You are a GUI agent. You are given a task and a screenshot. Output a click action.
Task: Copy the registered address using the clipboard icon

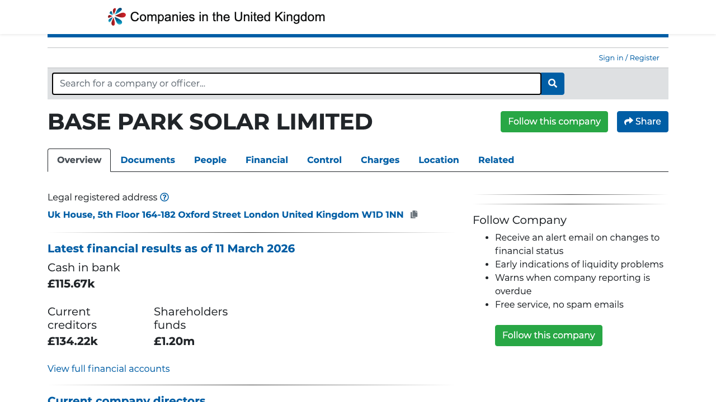point(414,214)
